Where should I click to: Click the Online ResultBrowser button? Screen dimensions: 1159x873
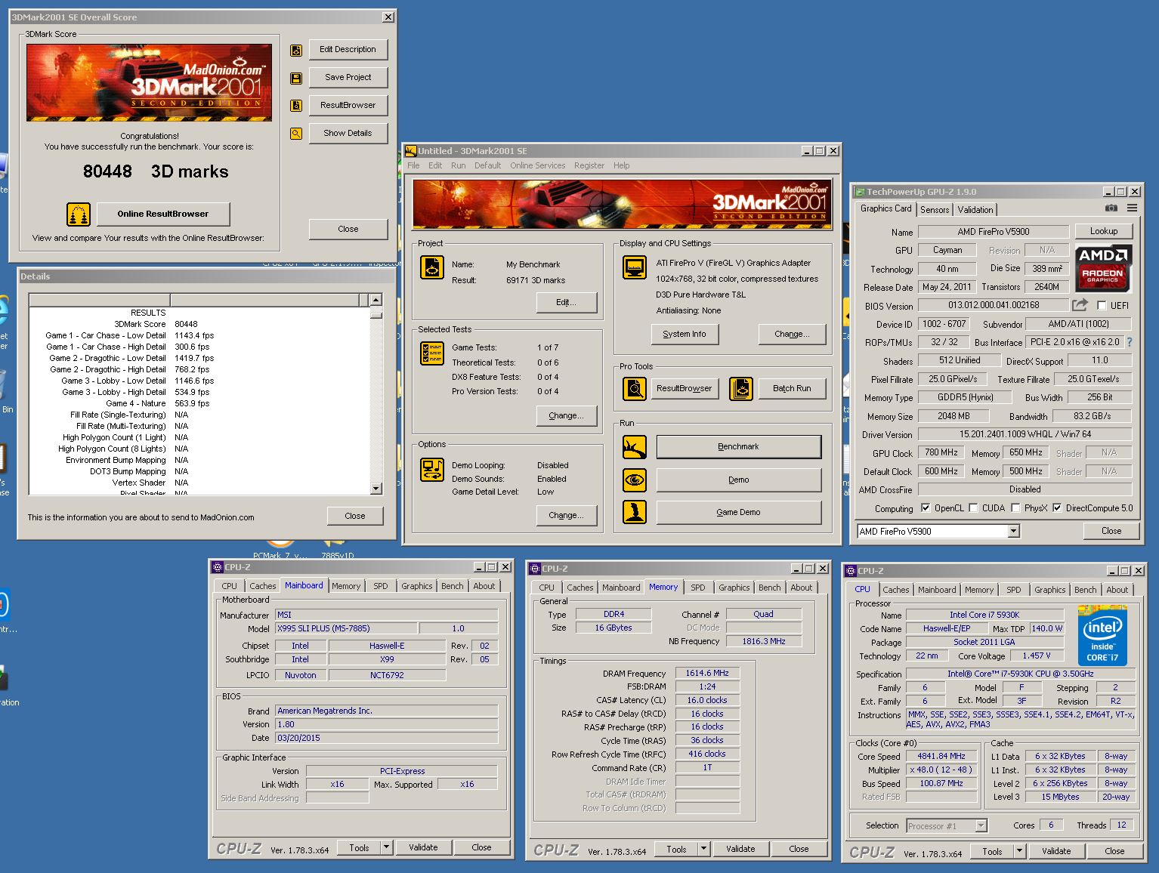click(x=163, y=214)
